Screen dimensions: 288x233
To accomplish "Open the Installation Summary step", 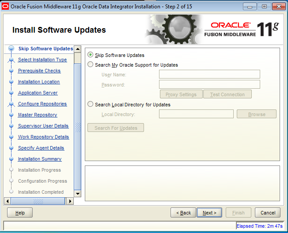I will [x=40, y=159].
